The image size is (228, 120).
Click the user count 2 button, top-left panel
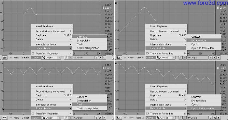coord(96,58)
